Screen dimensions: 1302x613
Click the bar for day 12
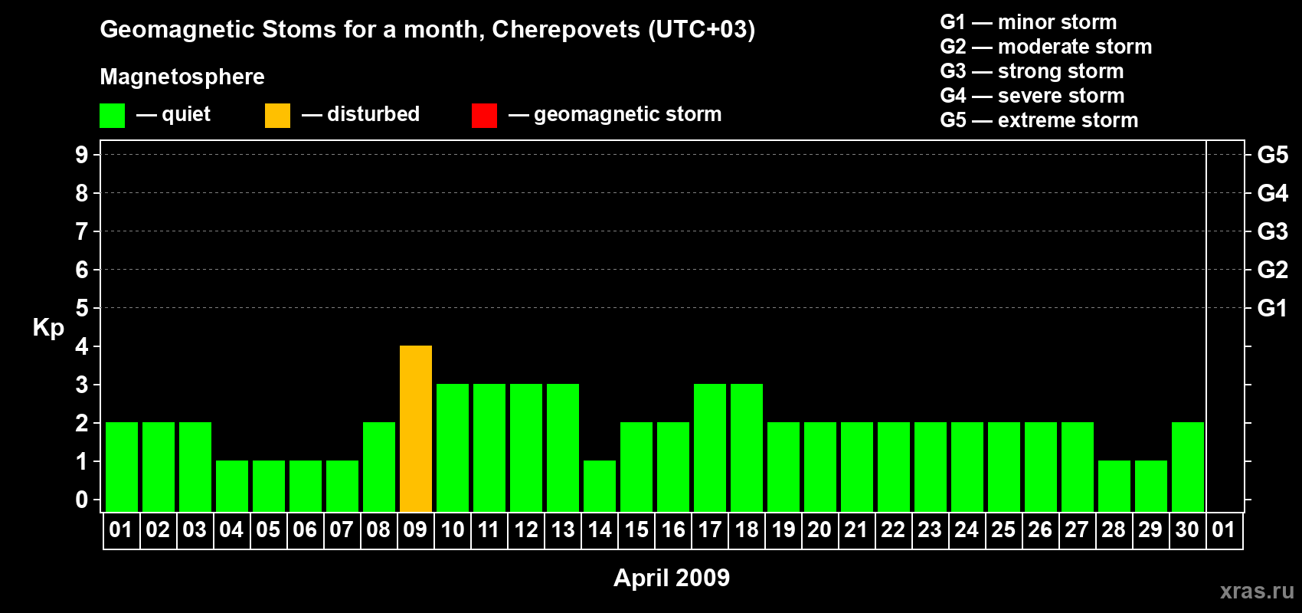(526, 447)
